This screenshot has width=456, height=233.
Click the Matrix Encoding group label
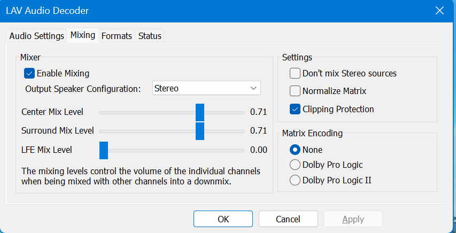(312, 133)
